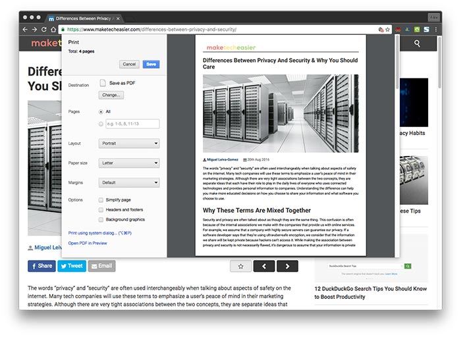Click the Twitter Tweet button

(x=72, y=266)
